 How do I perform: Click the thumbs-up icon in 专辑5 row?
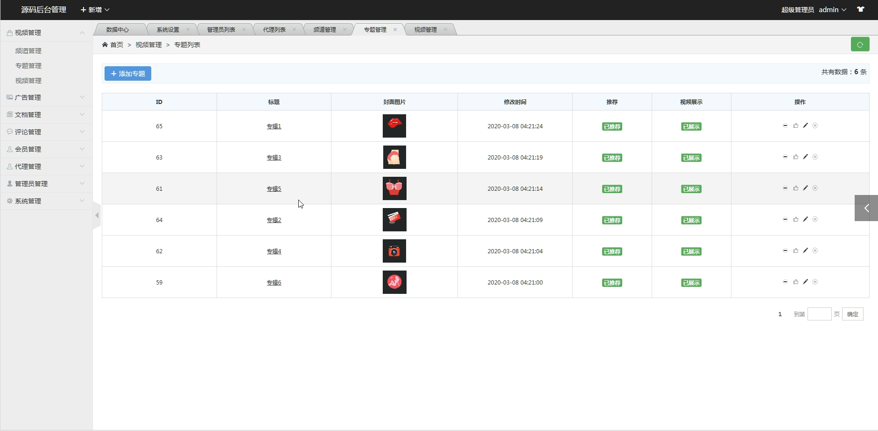coord(795,188)
